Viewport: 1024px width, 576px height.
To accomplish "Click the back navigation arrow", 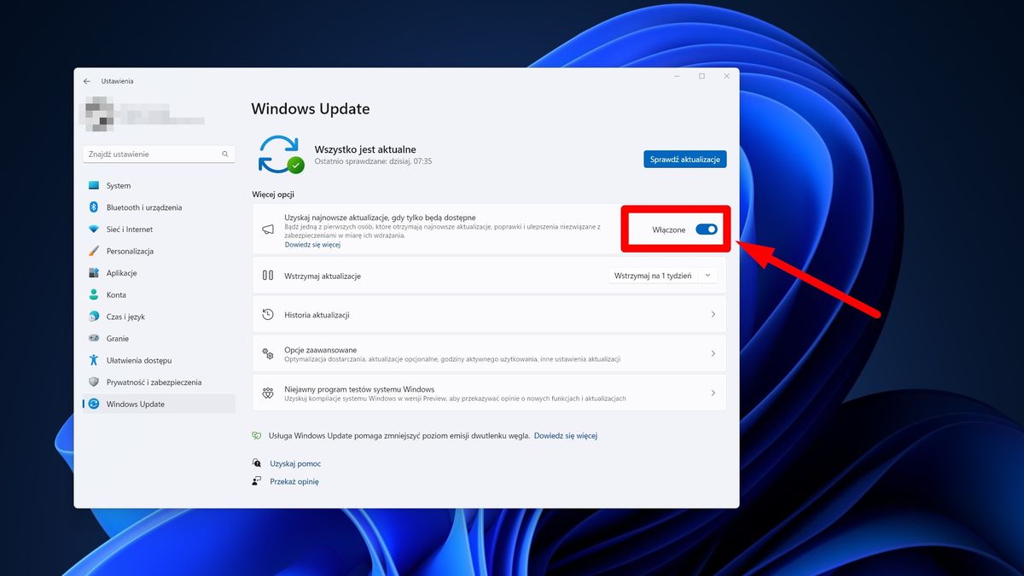I will point(86,80).
